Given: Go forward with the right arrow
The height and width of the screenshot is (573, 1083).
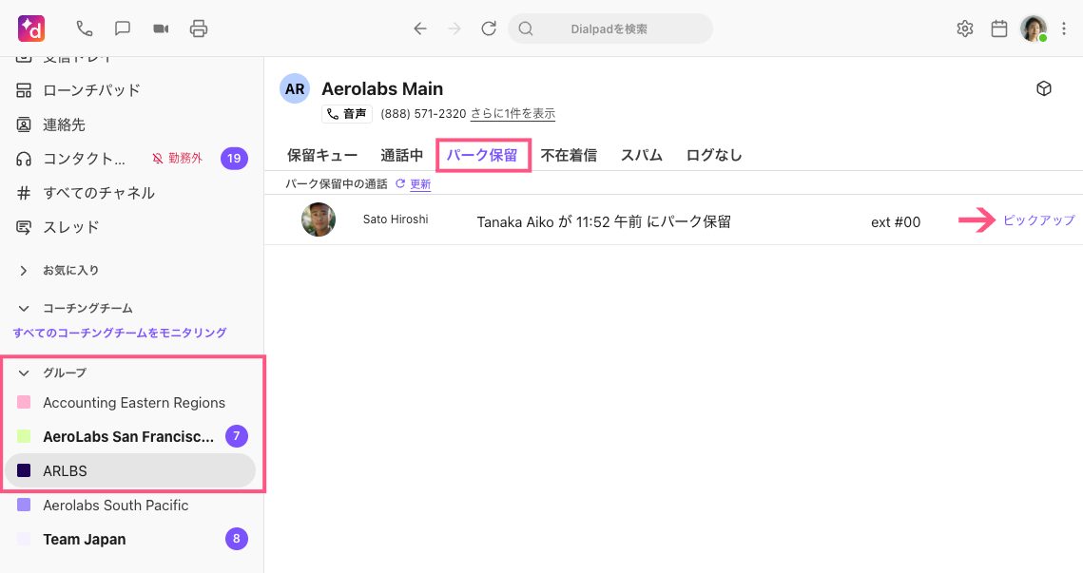Looking at the screenshot, I should pos(454,29).
